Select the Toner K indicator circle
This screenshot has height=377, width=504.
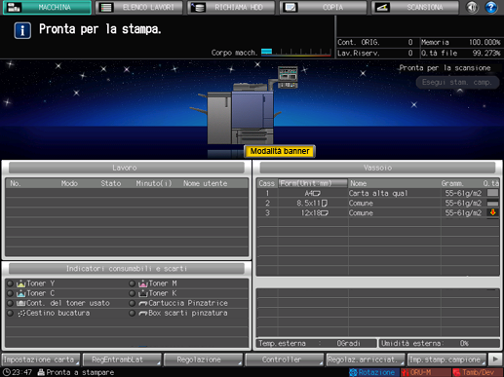click(132, 293)
